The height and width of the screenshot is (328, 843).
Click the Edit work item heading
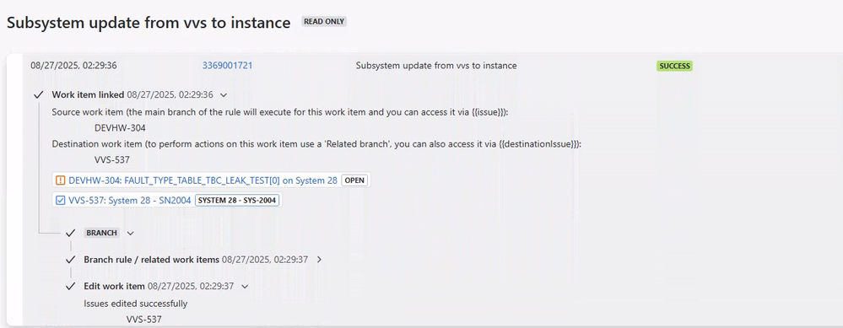[x=115, y=286]
